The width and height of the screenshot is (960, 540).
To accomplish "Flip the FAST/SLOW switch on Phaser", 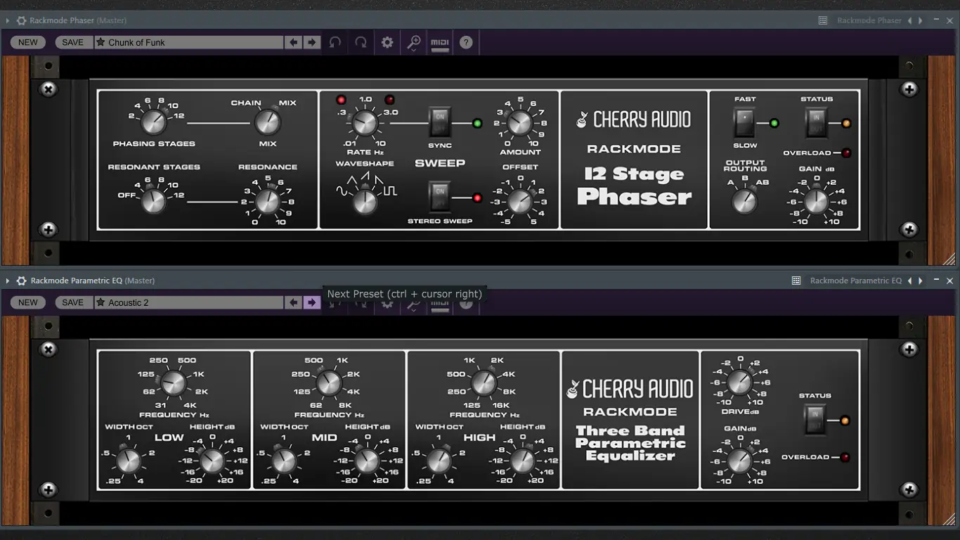I will click(745, 123).
